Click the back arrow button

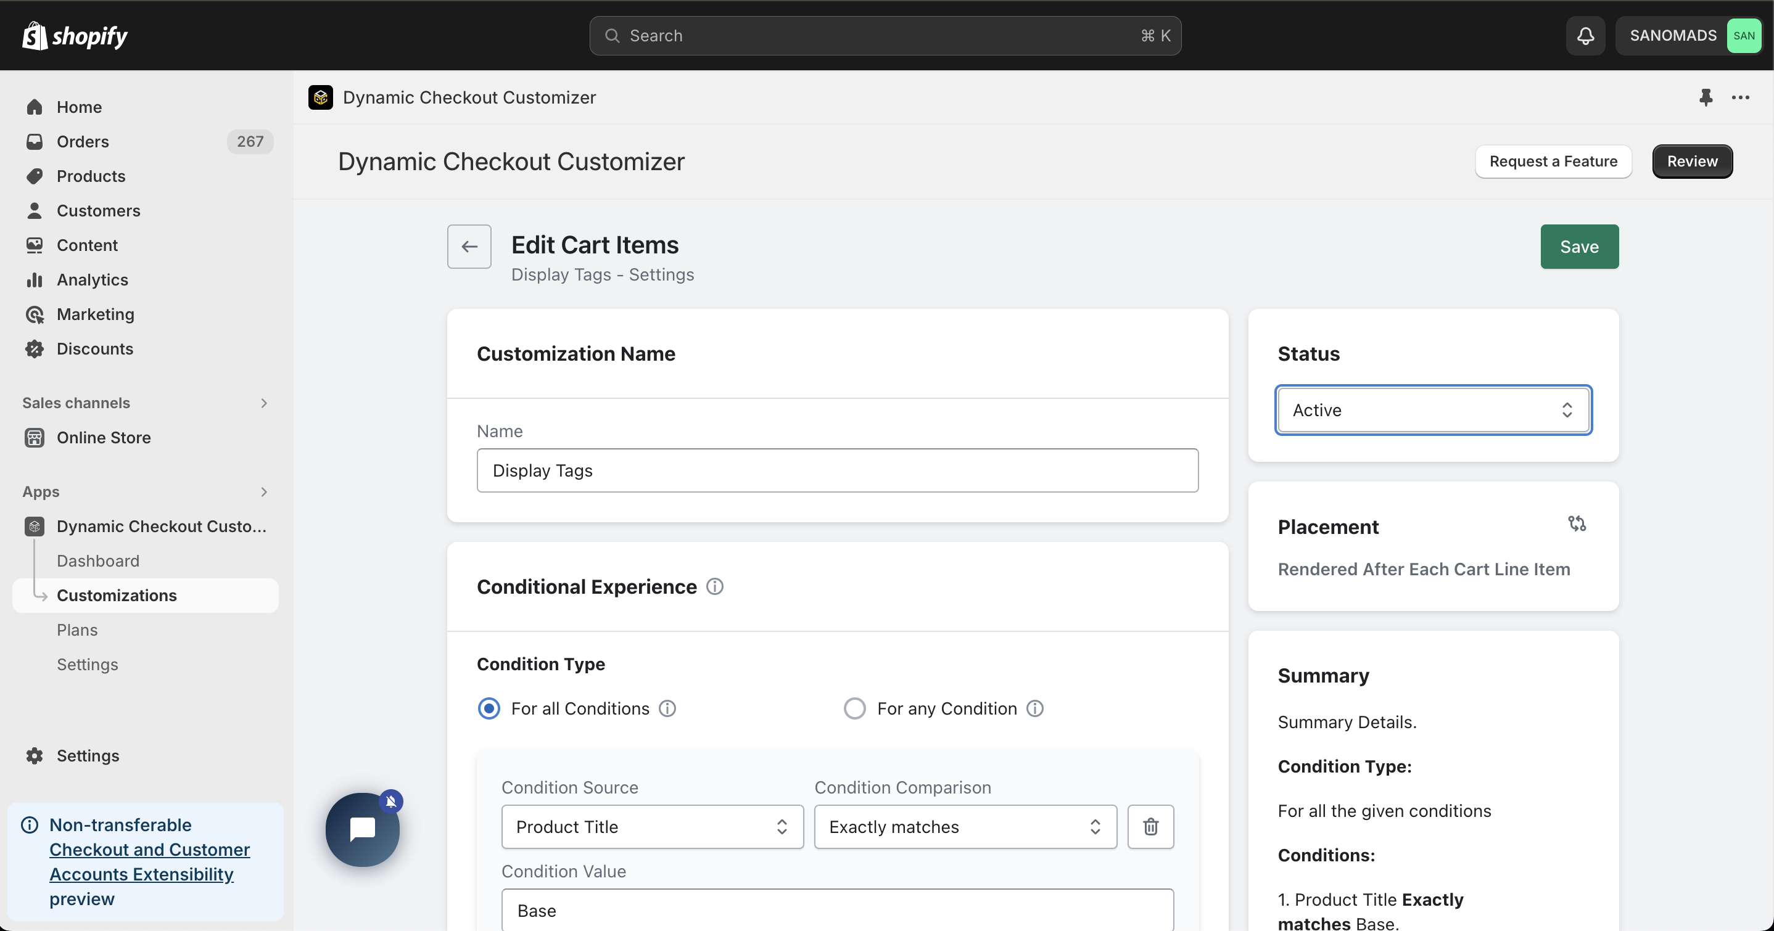pos(469,247)
